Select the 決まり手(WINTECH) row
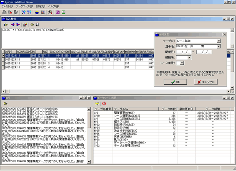This screenshot has height=171, width=236. (x=164, y=131)
